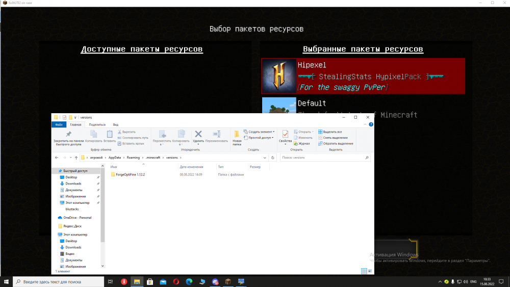Screen dimensions: 510x287
Task: Open the Explorer help question-mark icon
Action: (x=371, y=124)
